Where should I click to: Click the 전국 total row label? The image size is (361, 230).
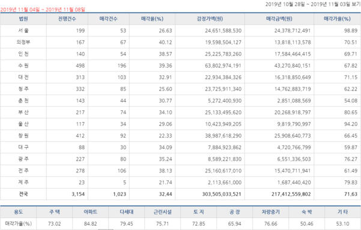(x=23, y=194)
